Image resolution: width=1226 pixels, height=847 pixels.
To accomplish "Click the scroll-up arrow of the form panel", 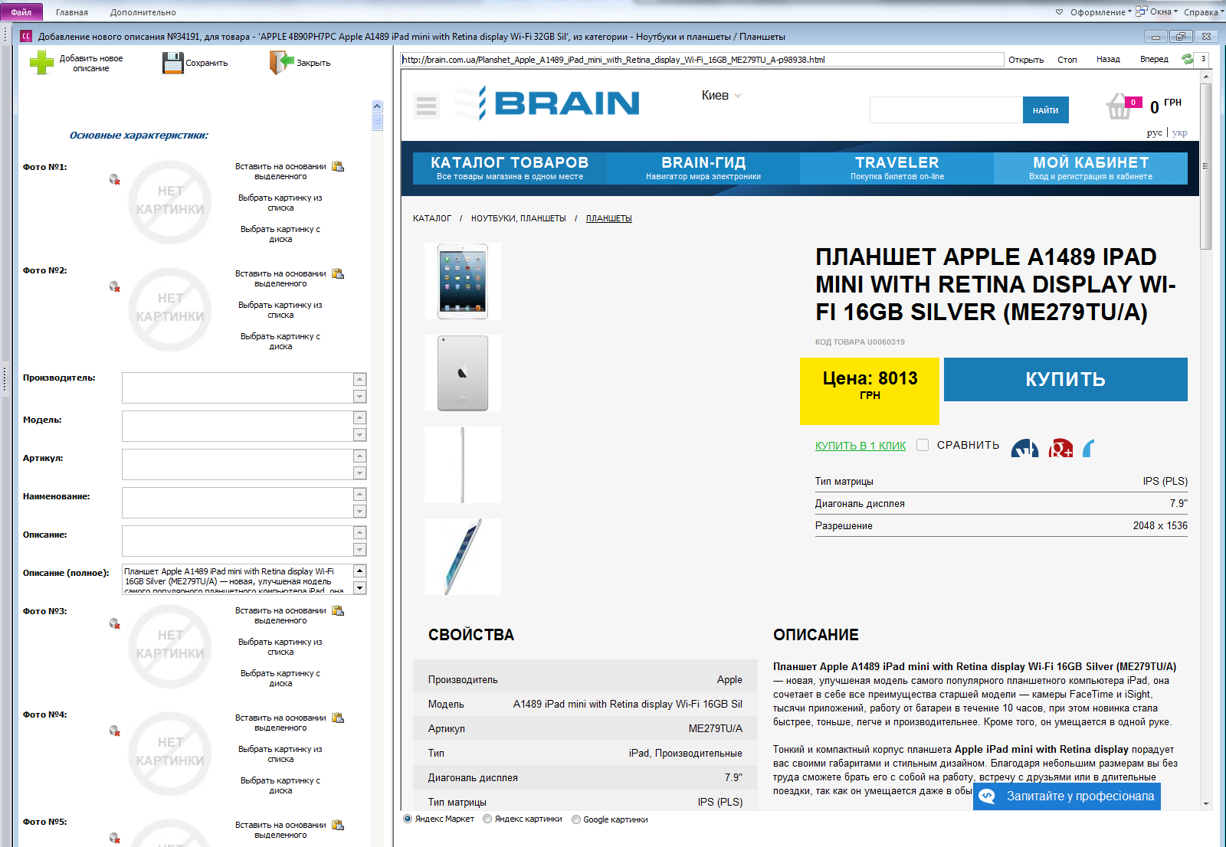I will [377, 106].
